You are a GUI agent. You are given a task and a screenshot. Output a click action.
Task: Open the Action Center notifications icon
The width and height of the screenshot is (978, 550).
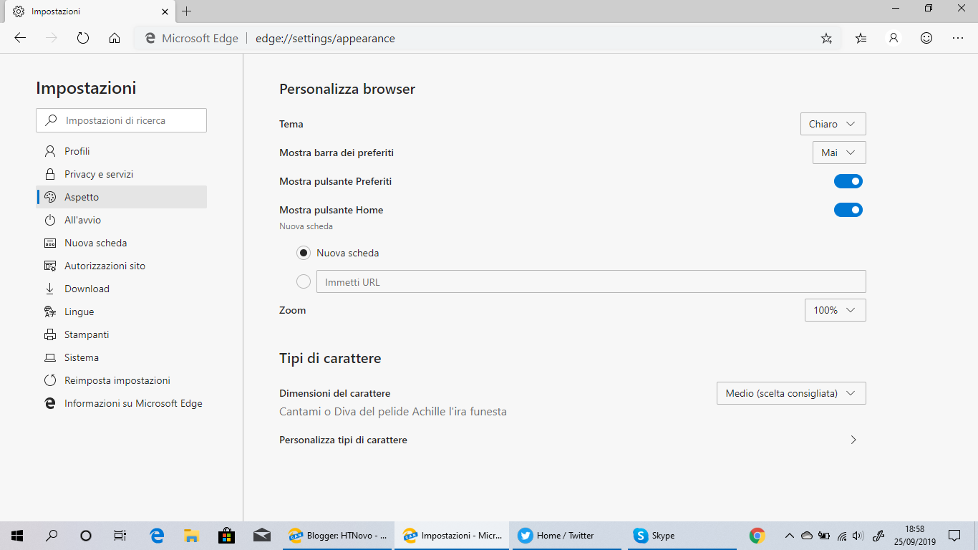pyautogui.click(x=954, y=535)
